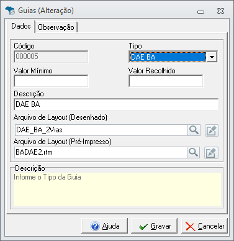This screenshot has height=241, width=234.
Task: Open Ajuda help button text
Action: [110, 226]
